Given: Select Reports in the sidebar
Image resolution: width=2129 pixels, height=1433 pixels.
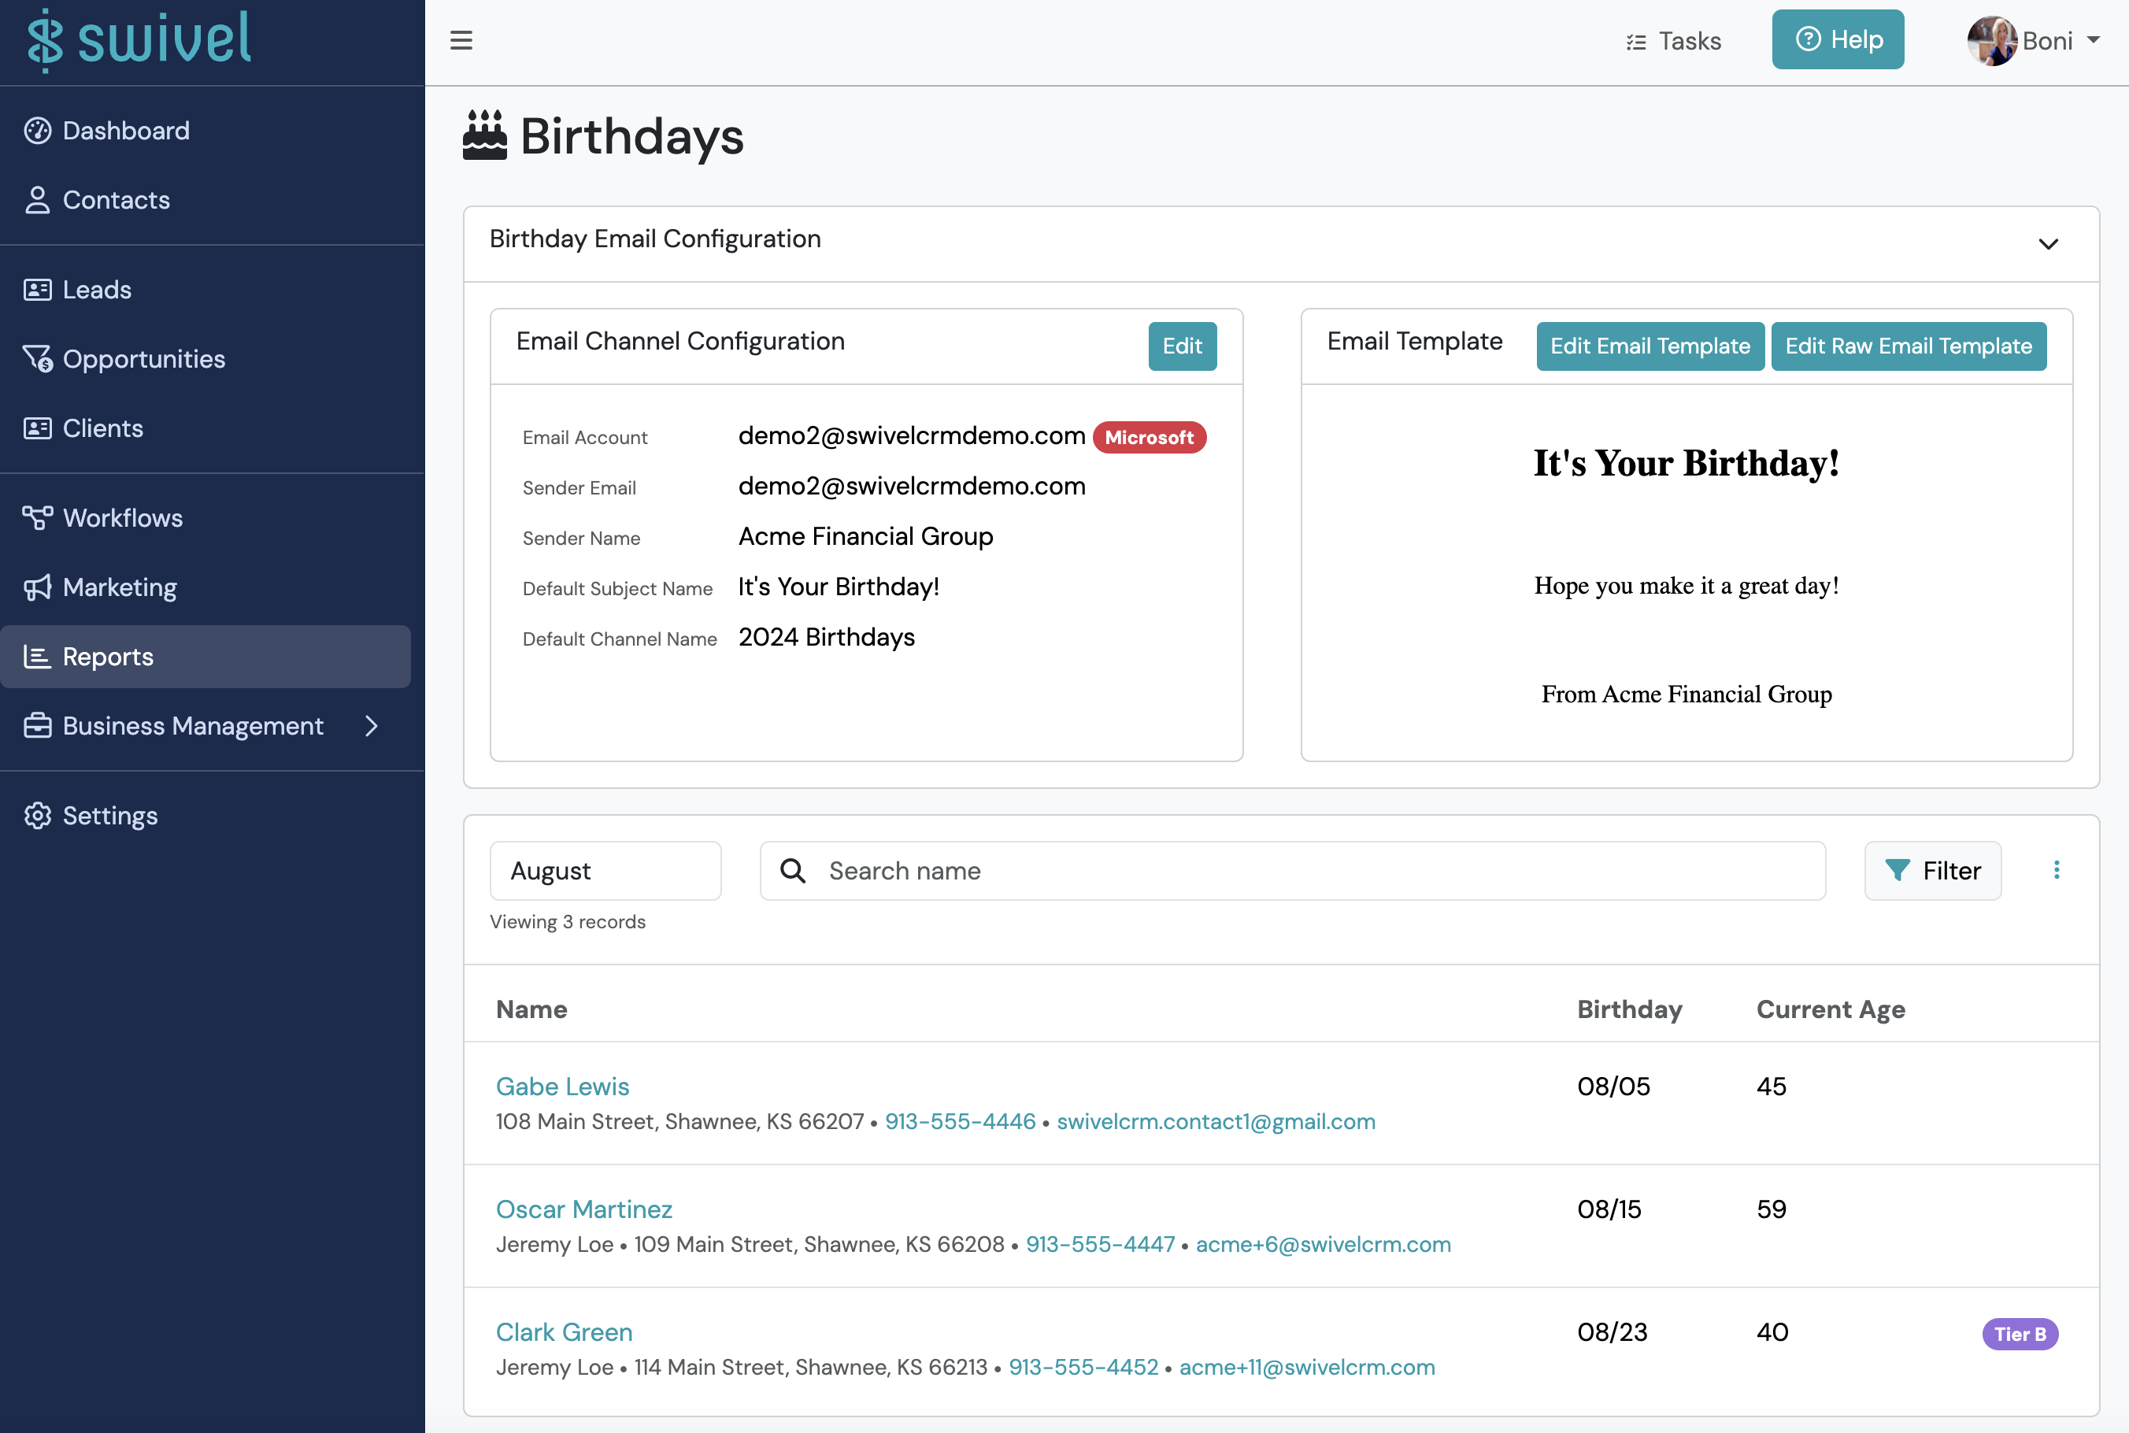Looking at the screenshot, I should 205,656.
